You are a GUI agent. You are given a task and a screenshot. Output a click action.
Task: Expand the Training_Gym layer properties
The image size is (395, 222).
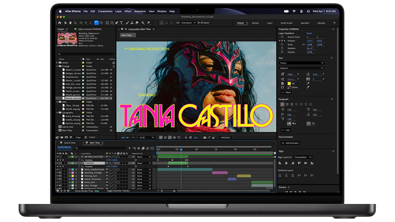click(x=70, y=176)
